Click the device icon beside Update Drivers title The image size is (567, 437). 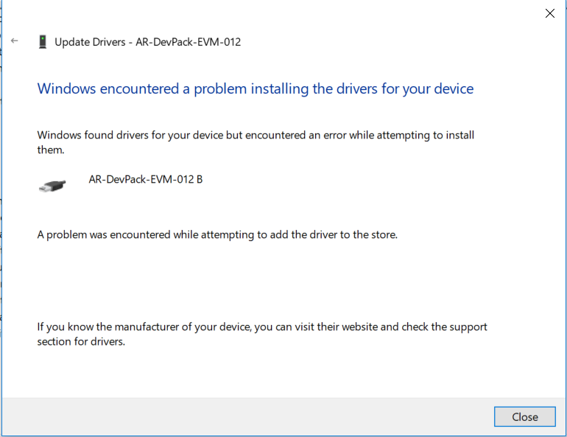[43, 42]
